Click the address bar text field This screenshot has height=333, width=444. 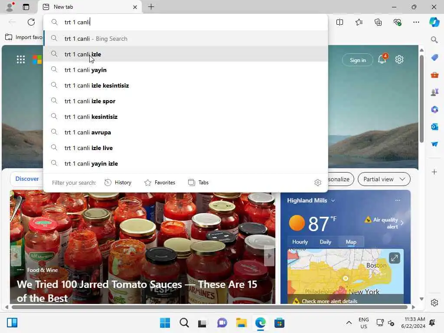tap(186, 22)
